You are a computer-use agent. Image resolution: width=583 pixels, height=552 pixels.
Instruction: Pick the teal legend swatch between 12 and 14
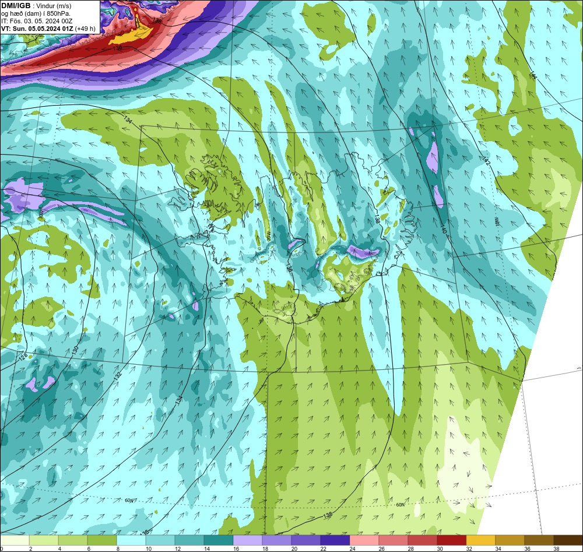pyautogui.click(x=189, y=540)
